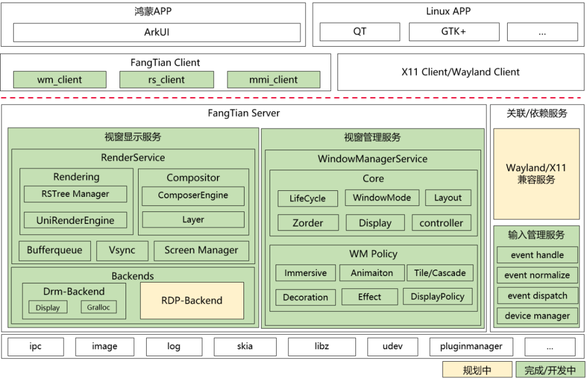Select X11 Client/Wayland Client box
The image size is (587, 379).
point(461,72)
